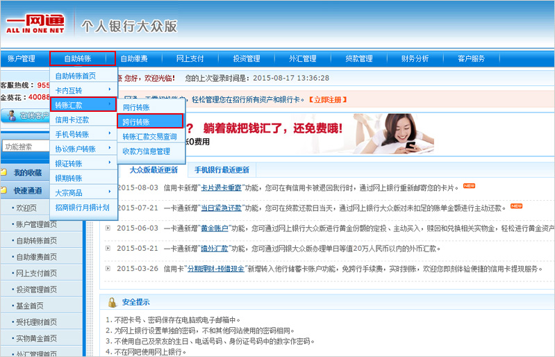The height and width of the screenshot is (357, 555).
Task: Click the arrow bullet before the 2015-03-26 entry
Action: pyautogui.click(x=108, y=268)
